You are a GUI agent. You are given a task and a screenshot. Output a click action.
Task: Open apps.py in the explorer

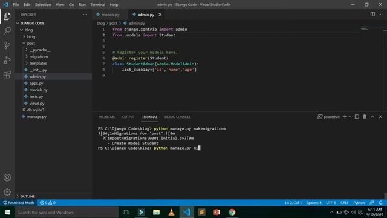tap(53, 84)
